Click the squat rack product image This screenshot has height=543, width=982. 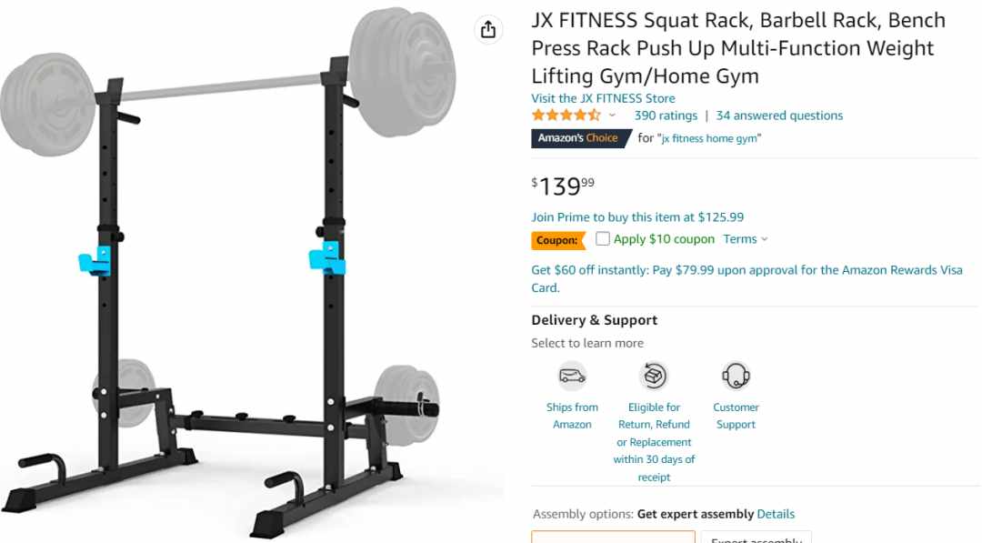tap(228, 273)
